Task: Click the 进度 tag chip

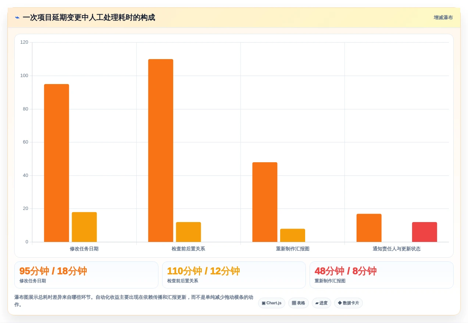Action: pos(321,303)
